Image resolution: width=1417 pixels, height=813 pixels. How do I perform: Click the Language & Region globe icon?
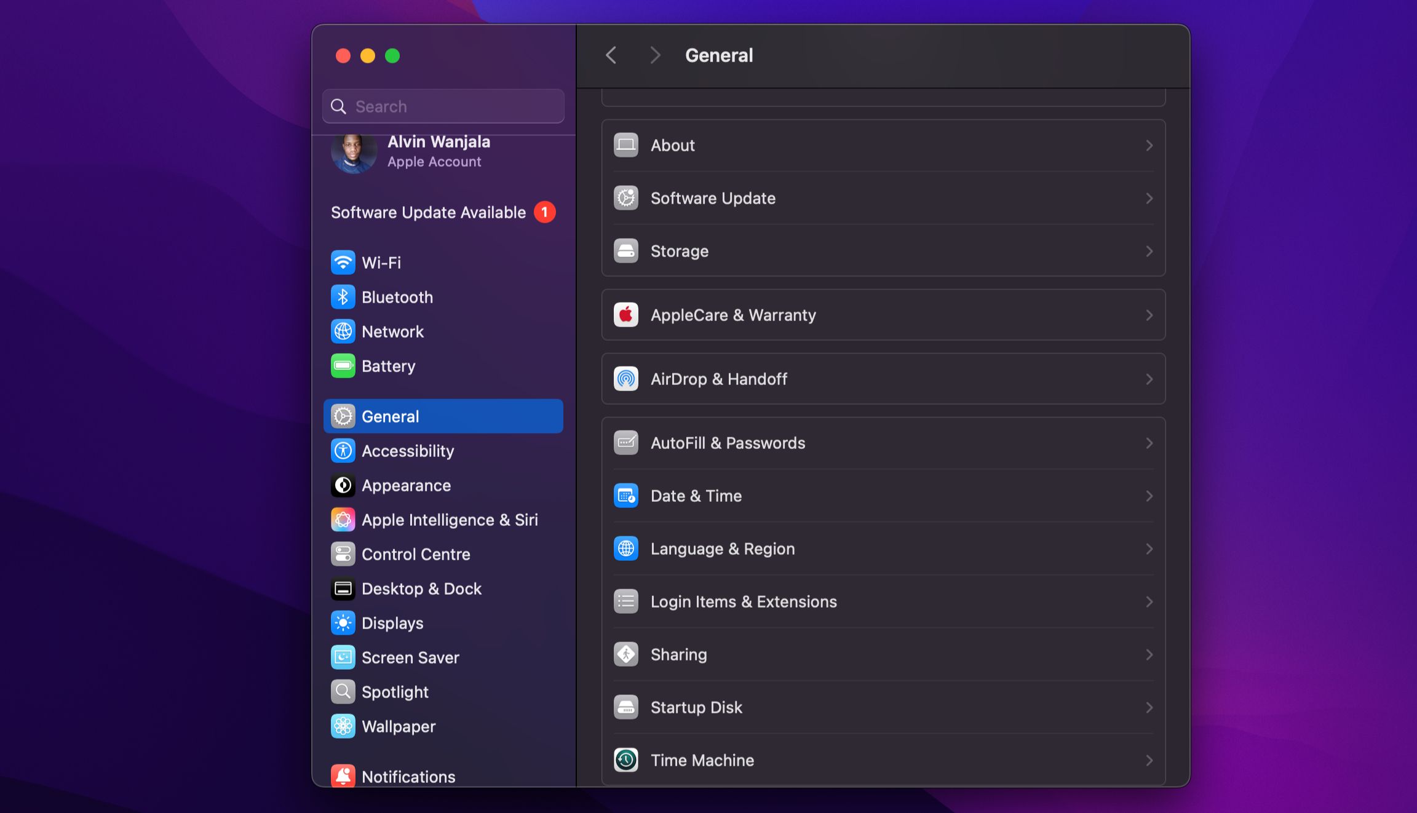pyautogui.click(x=626, y=549)
